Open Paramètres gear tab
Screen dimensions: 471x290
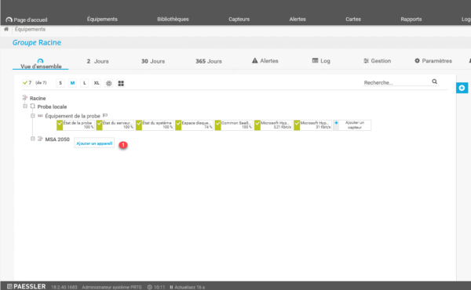coord(433,61)
